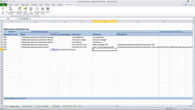Cancel the cell entry with the X icon

click(x=22, y=19)
